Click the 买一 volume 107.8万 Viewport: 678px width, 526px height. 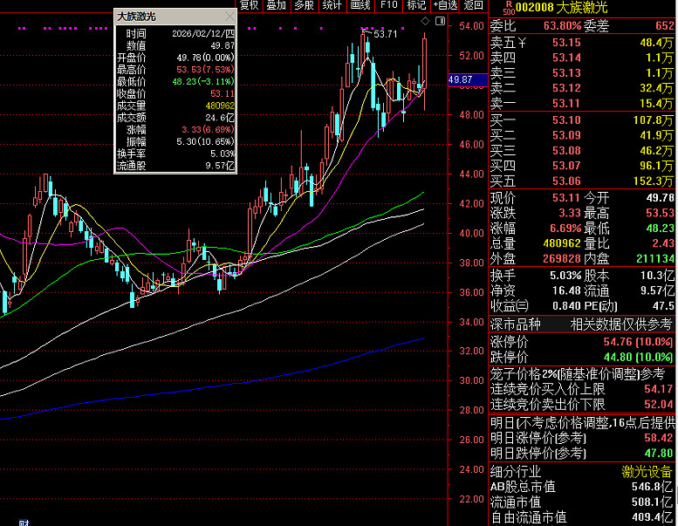click(654, 120)
